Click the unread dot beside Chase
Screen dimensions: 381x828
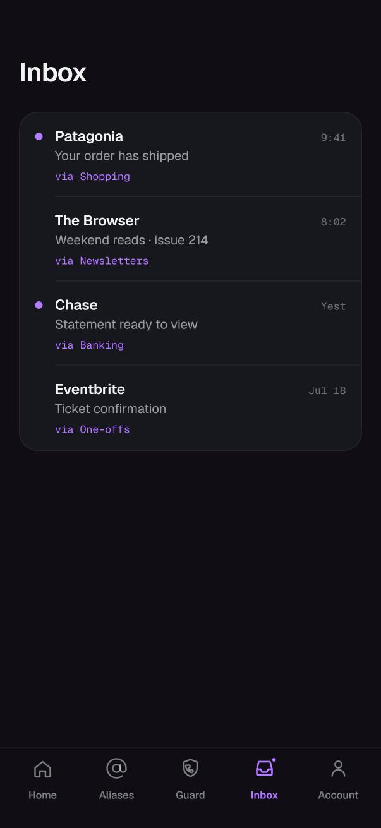(x=39, y=305)
